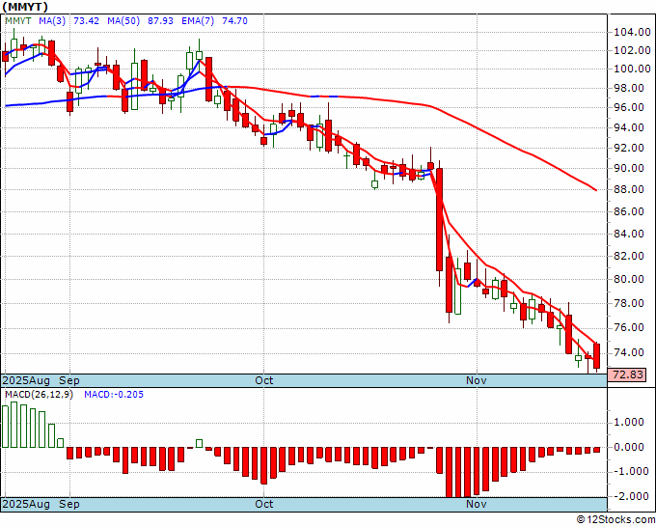This screenshot has width=656, height=527.
Task: Click the last red candle near 74
Action: pyautogui.click(x=596, y=356)
